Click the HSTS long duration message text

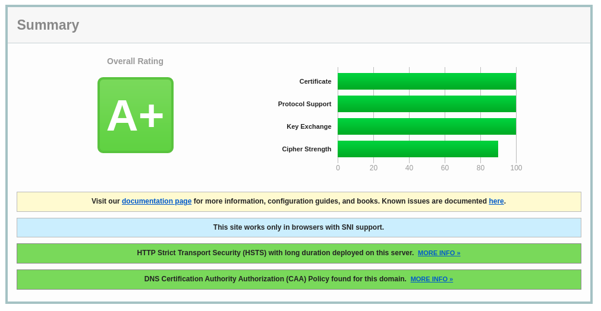point(275,253)
